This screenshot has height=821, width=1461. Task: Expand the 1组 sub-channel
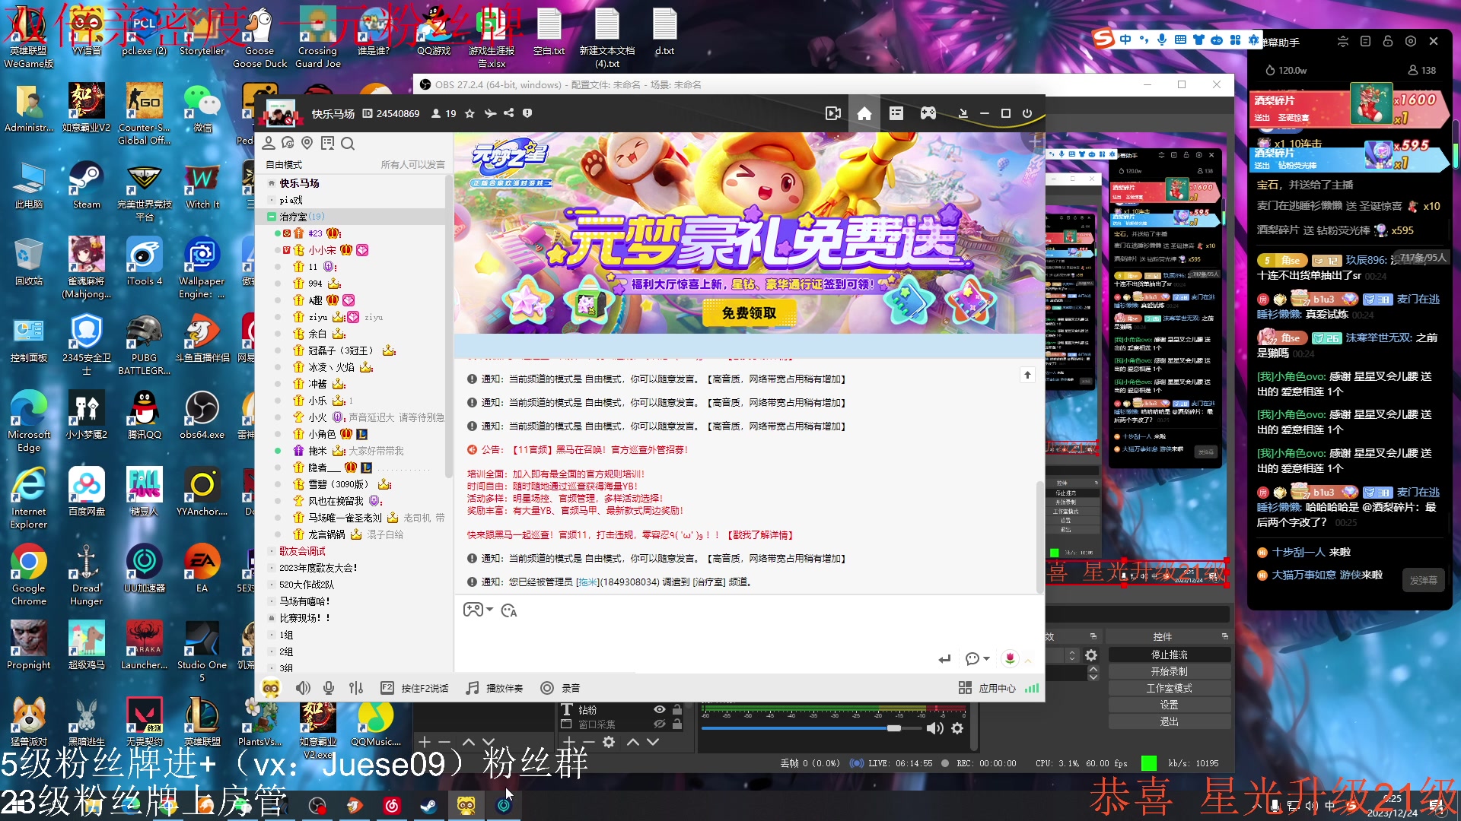pyautogui.click(x=272, y=635)
